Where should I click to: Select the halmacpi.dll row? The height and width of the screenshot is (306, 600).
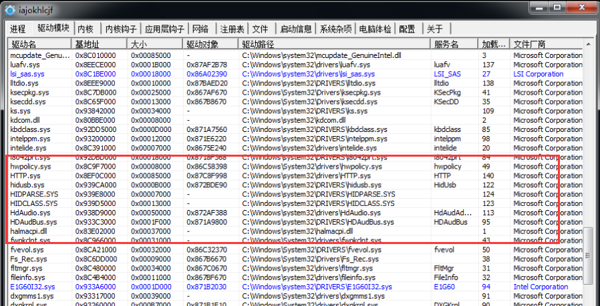coord(295,231)
